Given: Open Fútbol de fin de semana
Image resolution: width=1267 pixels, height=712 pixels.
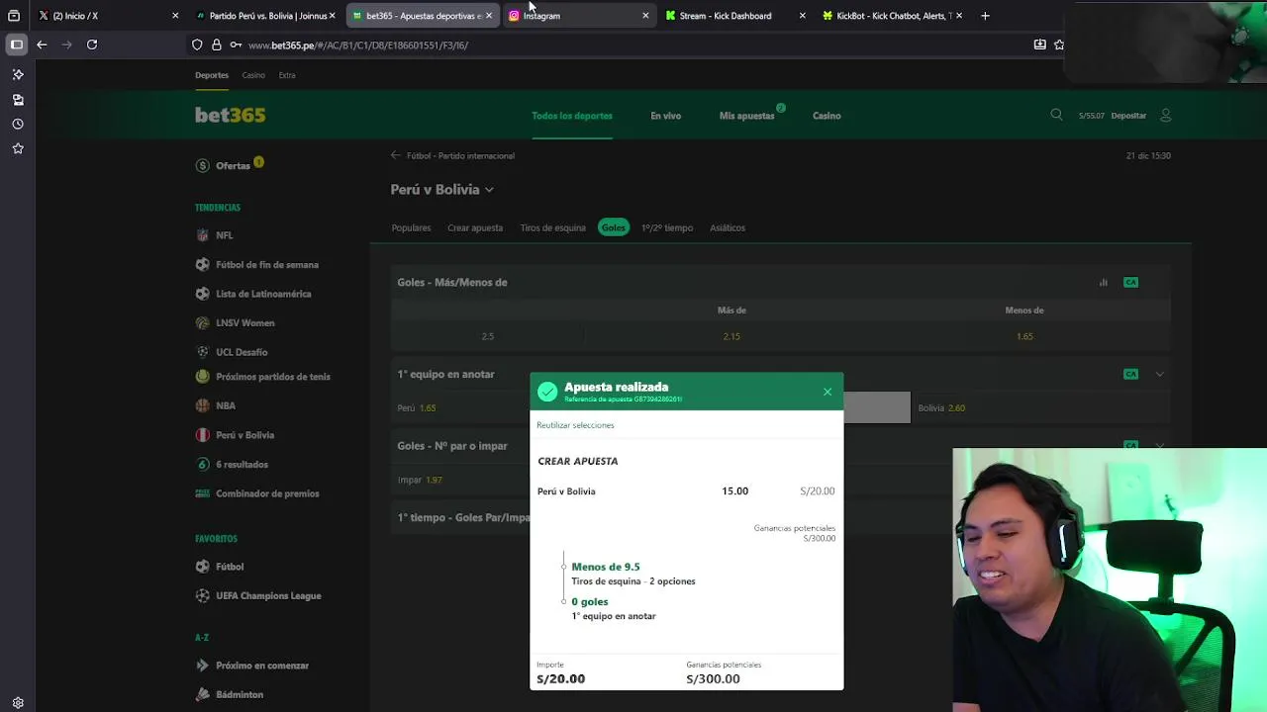Looking at the screenshot, I should 267,265.
